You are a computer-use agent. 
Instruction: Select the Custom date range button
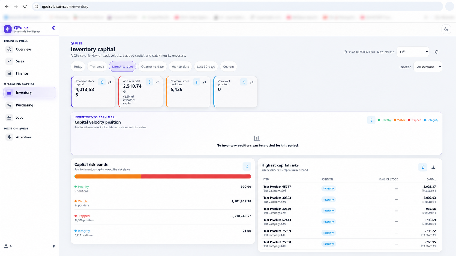pyautogui.click(x=228, y=67)
